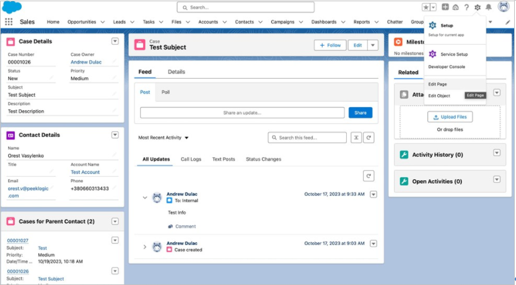Open the Andrew Dulac case owner link
The image size is (516, 285).
tap(85, 62)
